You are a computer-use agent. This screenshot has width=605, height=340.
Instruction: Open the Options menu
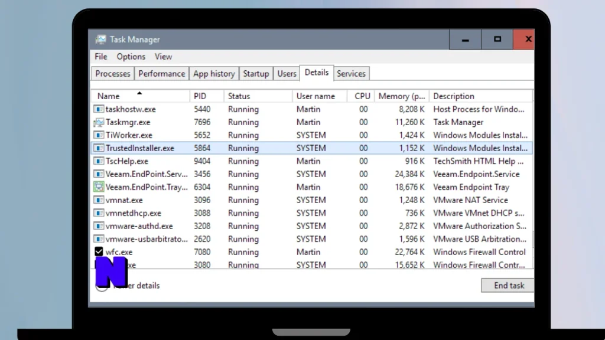(x=131, y=57)
